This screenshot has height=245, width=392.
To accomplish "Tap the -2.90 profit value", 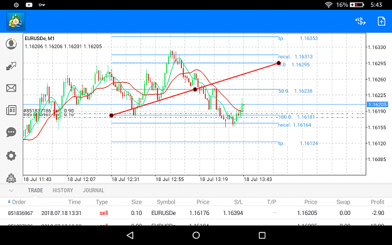I will [378, 213].
